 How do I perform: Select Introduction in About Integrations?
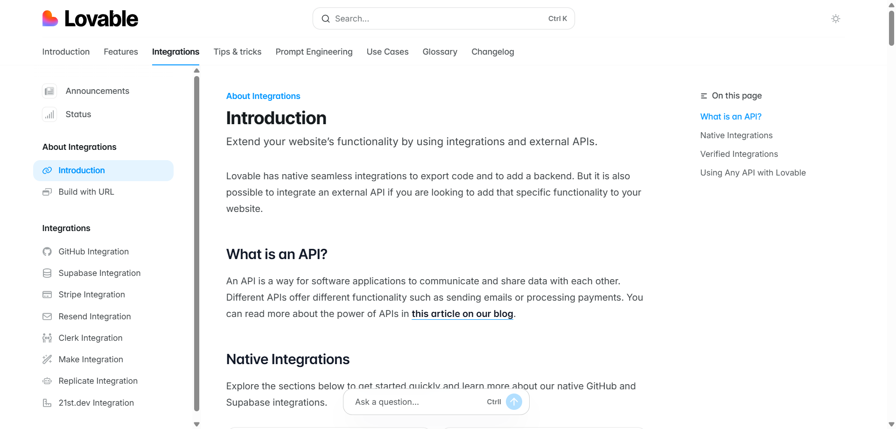pyautogui.click(x=103, y=170)
